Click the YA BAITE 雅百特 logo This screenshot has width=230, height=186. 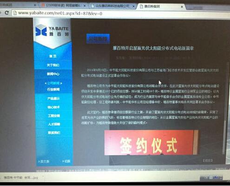(52, 31)
